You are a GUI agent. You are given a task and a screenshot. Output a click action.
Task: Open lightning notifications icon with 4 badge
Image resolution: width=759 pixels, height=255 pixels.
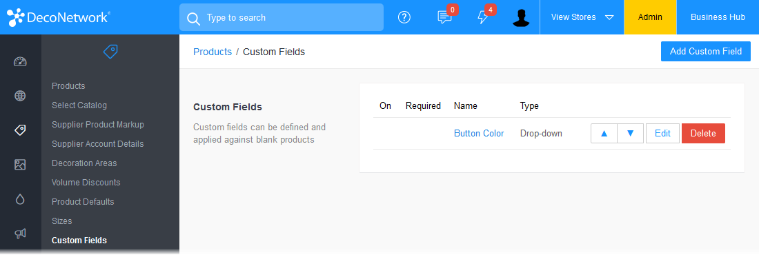(x=484, y=17)
